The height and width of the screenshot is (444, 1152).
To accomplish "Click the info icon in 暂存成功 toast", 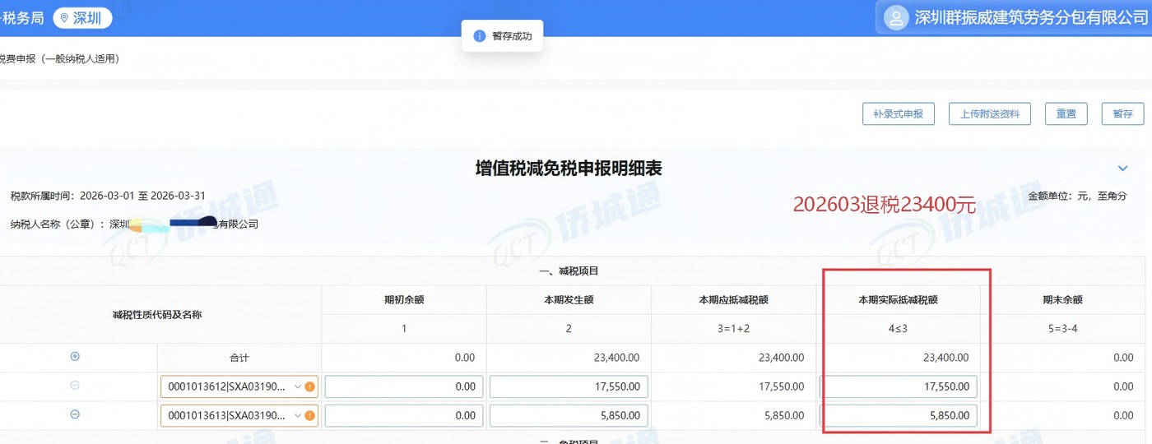I will pyautogui.click(x=480, y=36).
